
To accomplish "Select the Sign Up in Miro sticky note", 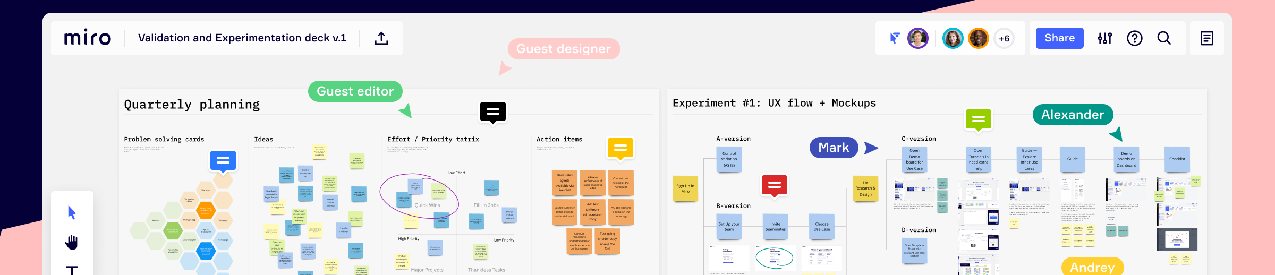I will pos(685,188).
